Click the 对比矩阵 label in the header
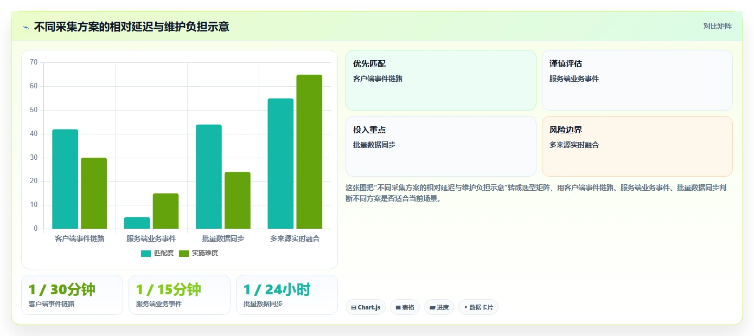Screen dimensions: 754x336 pos(717,26)
